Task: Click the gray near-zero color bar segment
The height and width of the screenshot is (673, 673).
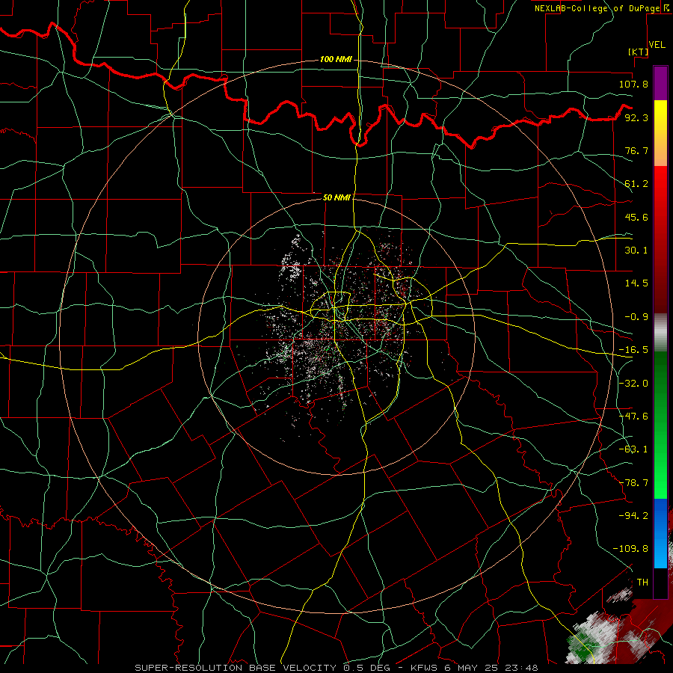Action: [660, 333]
